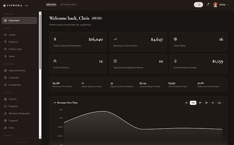
Task: Select the 7D chart range
Action: (x=186, y=103)
